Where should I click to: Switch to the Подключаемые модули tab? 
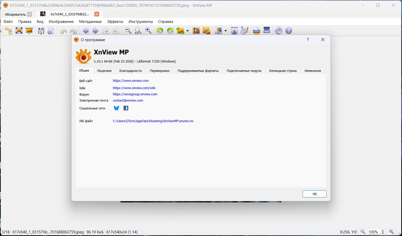point(244,71)
